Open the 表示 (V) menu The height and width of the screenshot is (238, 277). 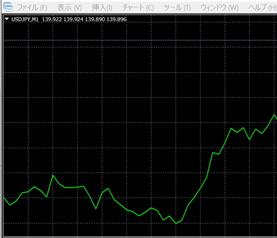coord(69,8)
